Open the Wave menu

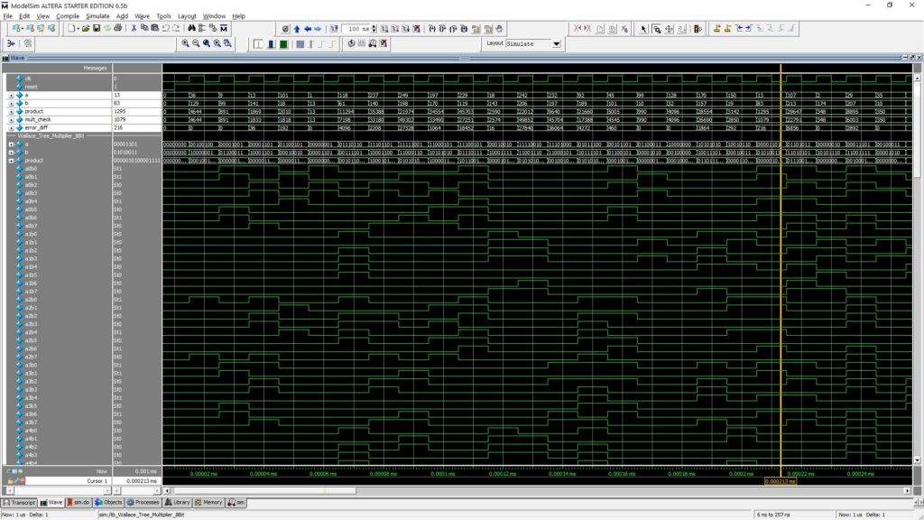pyautogui.click(x=143, y=16)
